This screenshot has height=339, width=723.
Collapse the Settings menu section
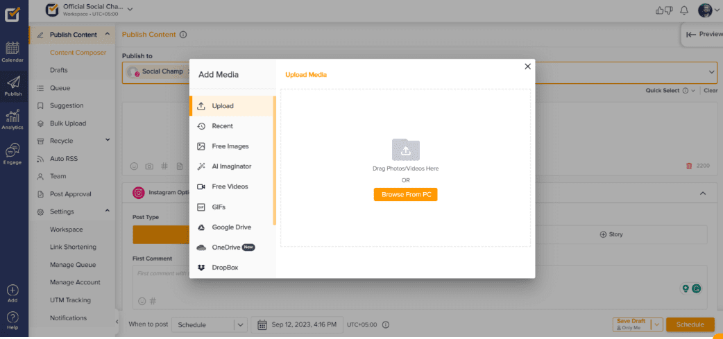[107, 211]
